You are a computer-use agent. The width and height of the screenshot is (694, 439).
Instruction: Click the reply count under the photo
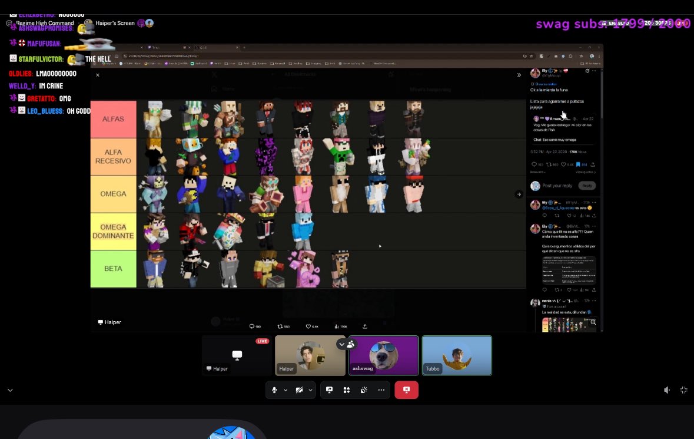(x=255, y=326)
